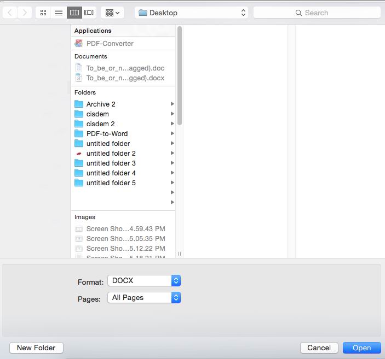This screenshot has width=385, height=359.
Task: Select column view mode
Action: 74,13
